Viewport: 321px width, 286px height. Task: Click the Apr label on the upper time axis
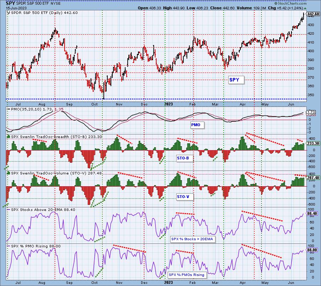tap(243, 104)
